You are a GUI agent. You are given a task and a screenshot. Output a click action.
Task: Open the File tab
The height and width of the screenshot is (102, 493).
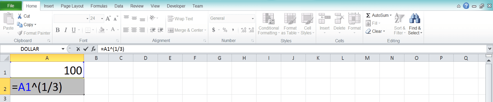click(x=11, y=6)
